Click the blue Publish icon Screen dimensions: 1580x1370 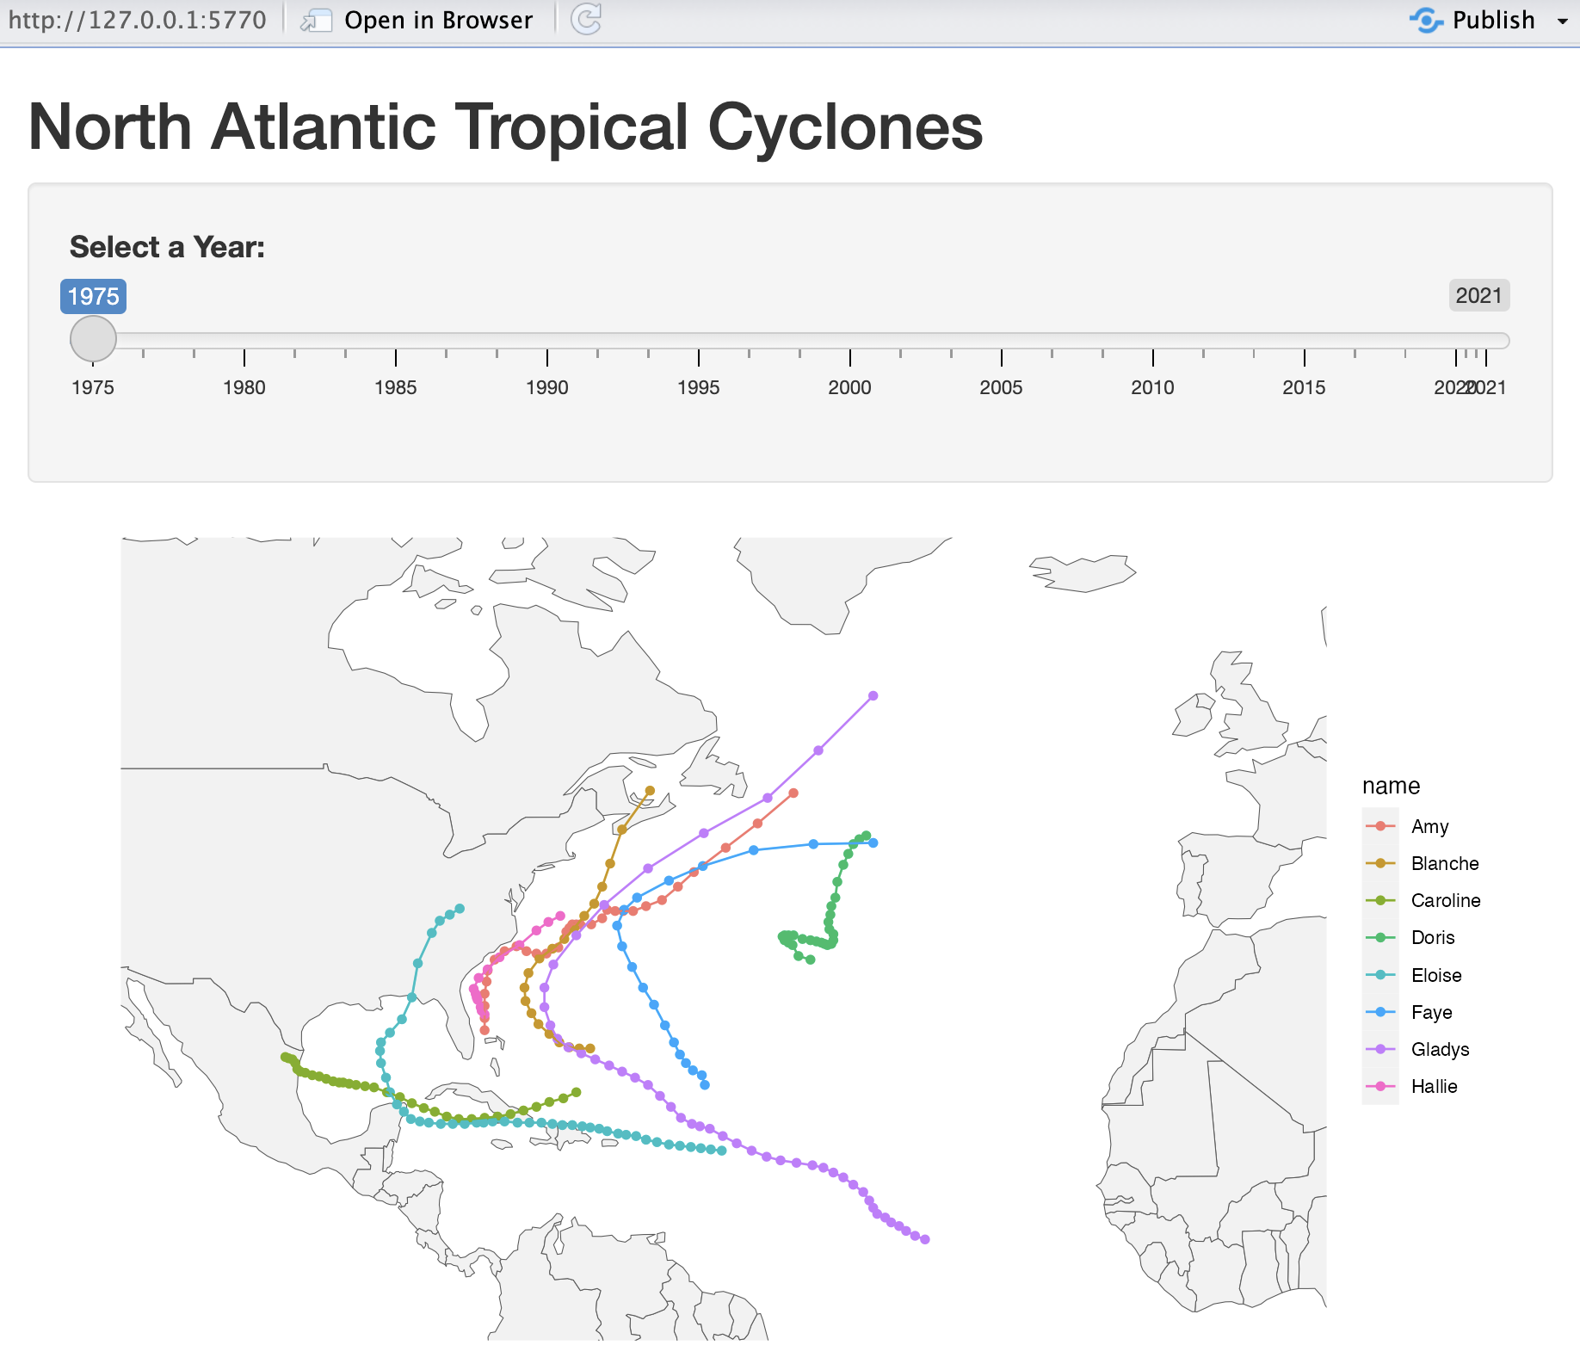(1426, 20)
